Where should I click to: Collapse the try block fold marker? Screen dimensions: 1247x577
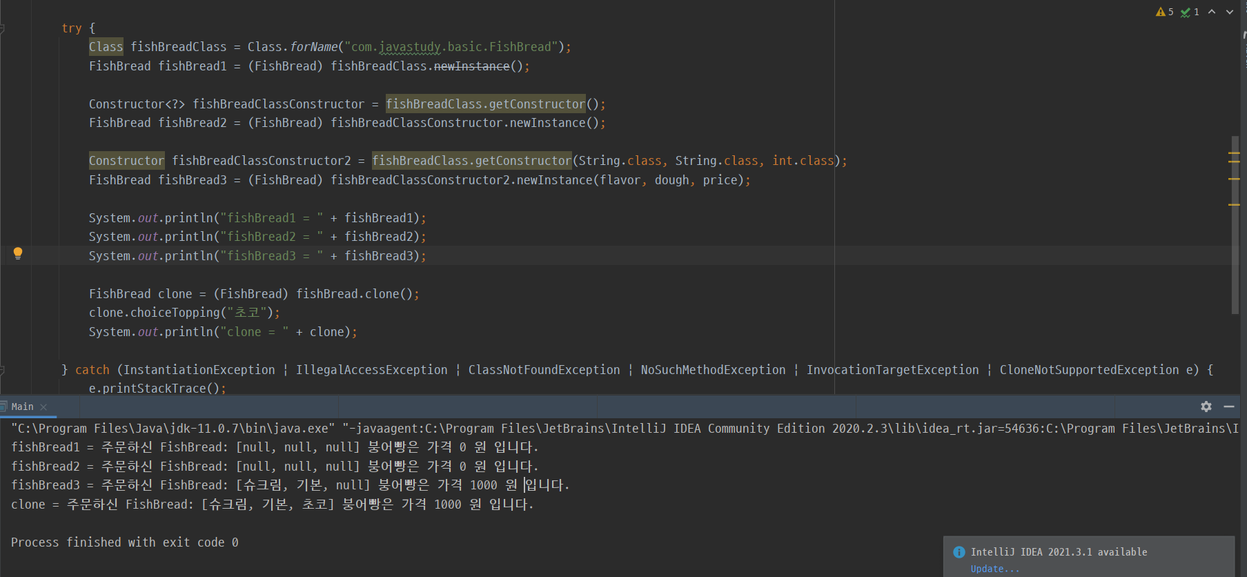point(2,28)
